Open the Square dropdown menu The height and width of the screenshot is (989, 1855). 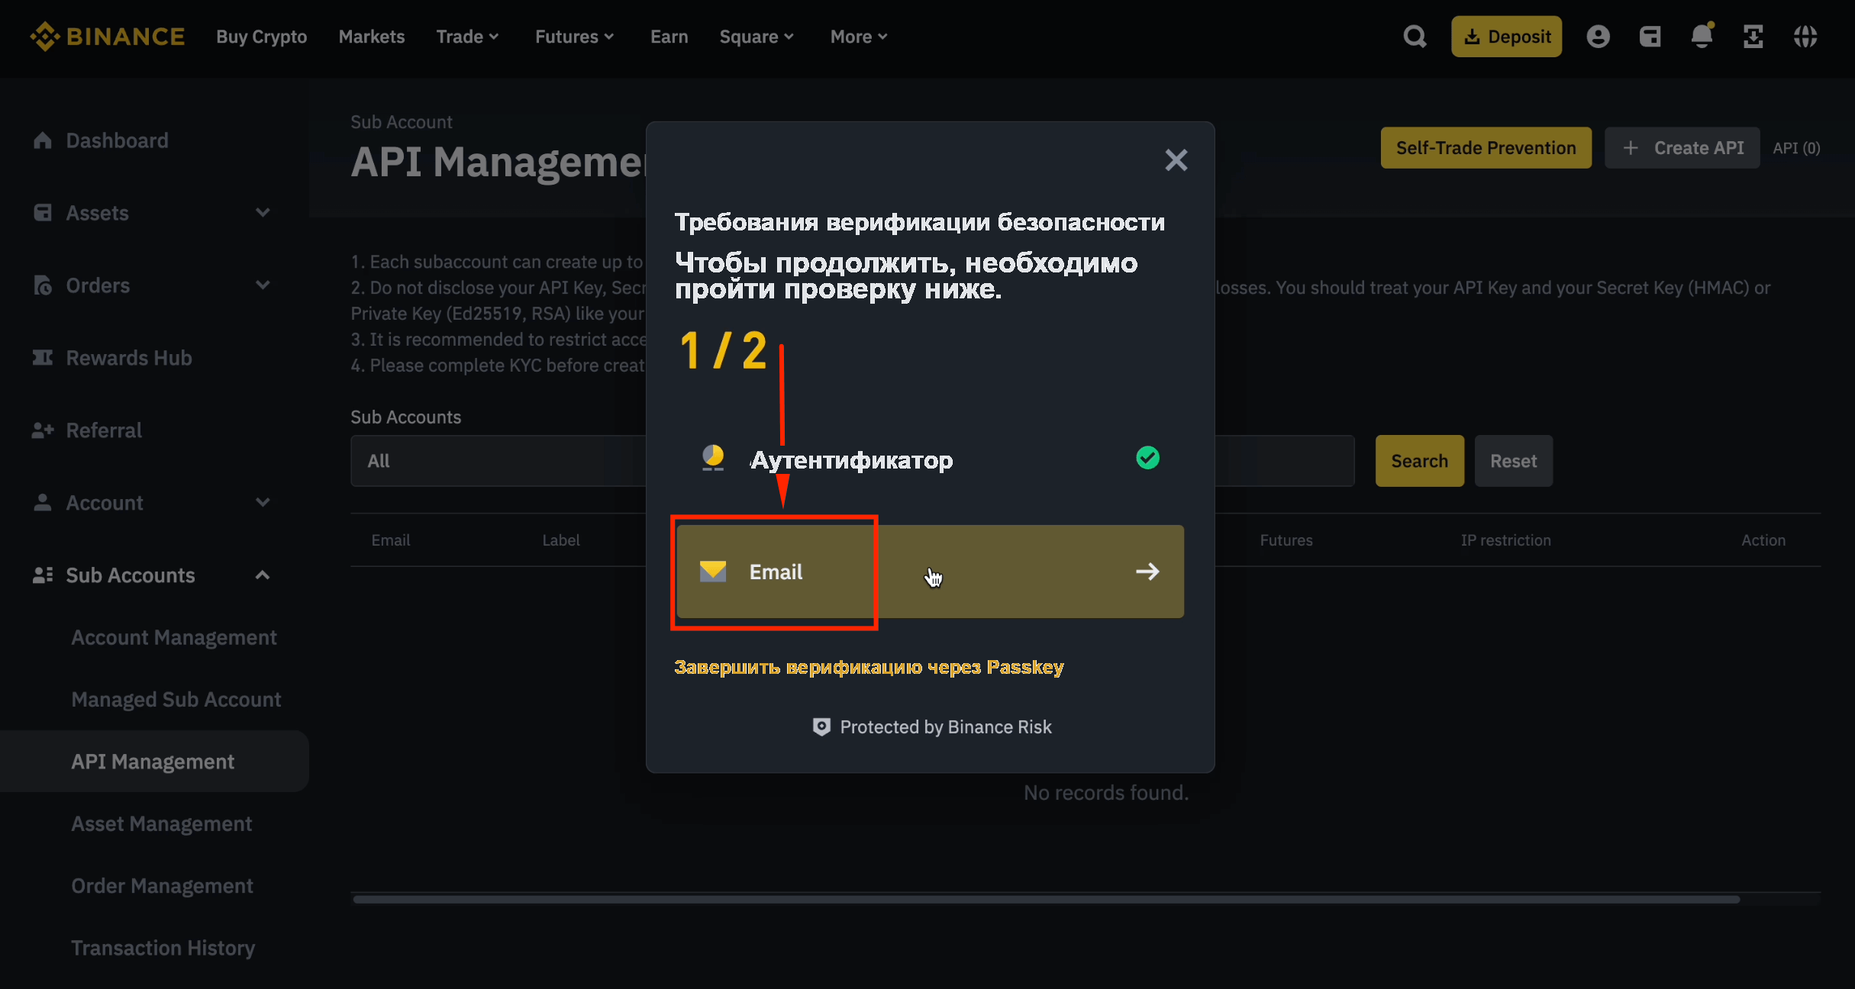coord(757,37)
